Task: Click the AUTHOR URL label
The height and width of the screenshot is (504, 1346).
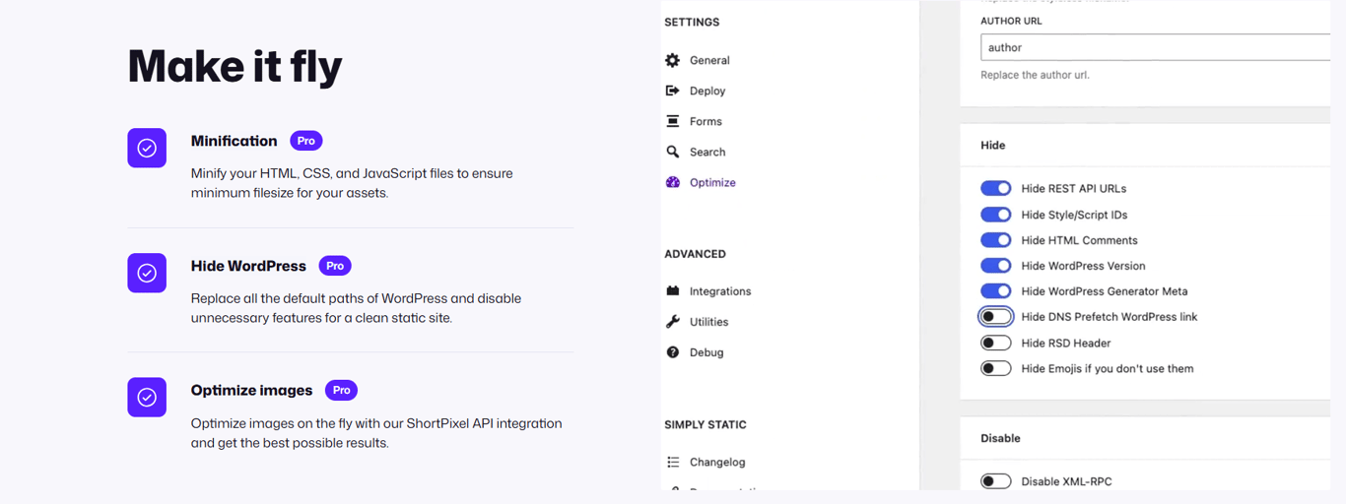Action: 1011,21
